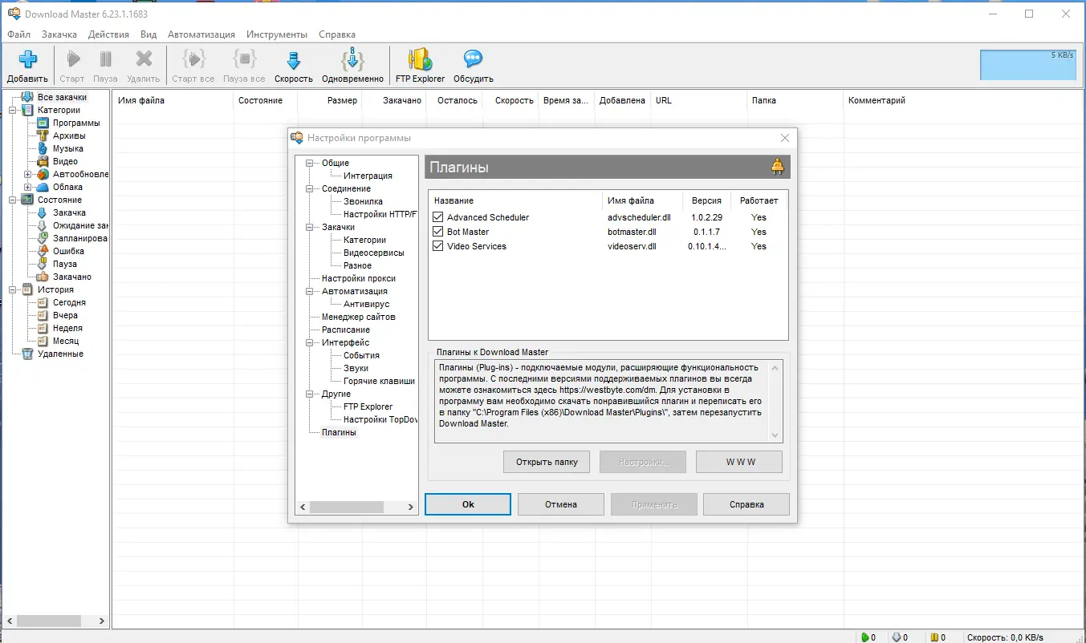Click the Старт play icon

click(x=72, y=60)
